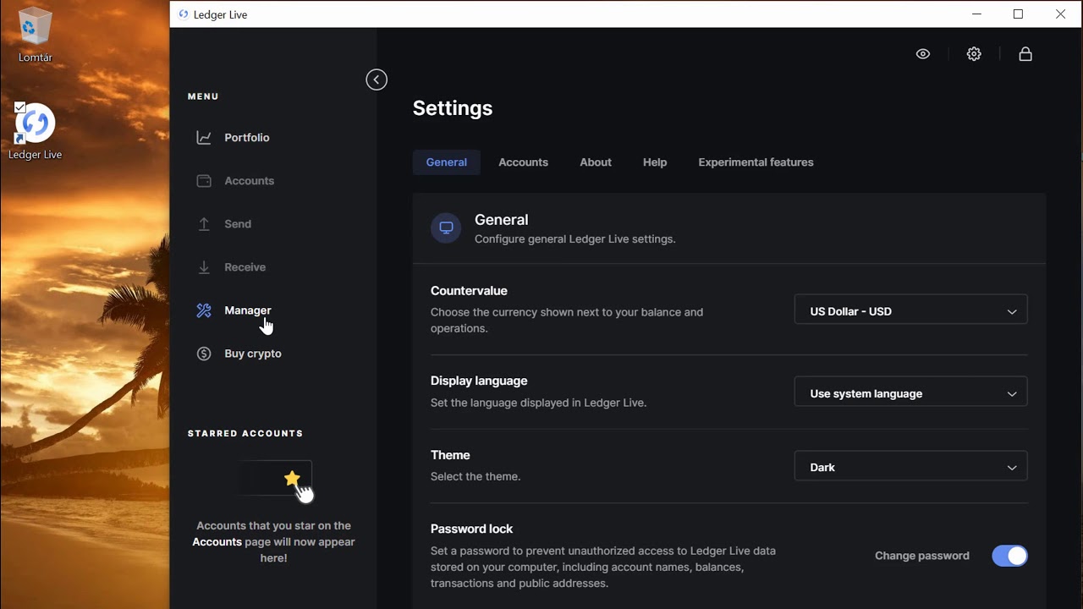Screen dimensions: 1083x609
Task: Select the Ledger Live desktop shortcut
Action: pyautogui.click(x=35, y=131)
